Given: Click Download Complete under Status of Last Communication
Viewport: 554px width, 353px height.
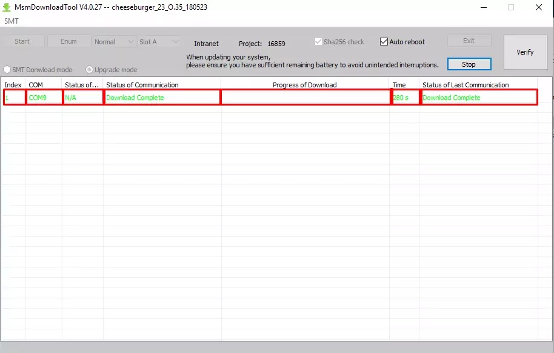Looking at the screenshot, I should 479,98.
